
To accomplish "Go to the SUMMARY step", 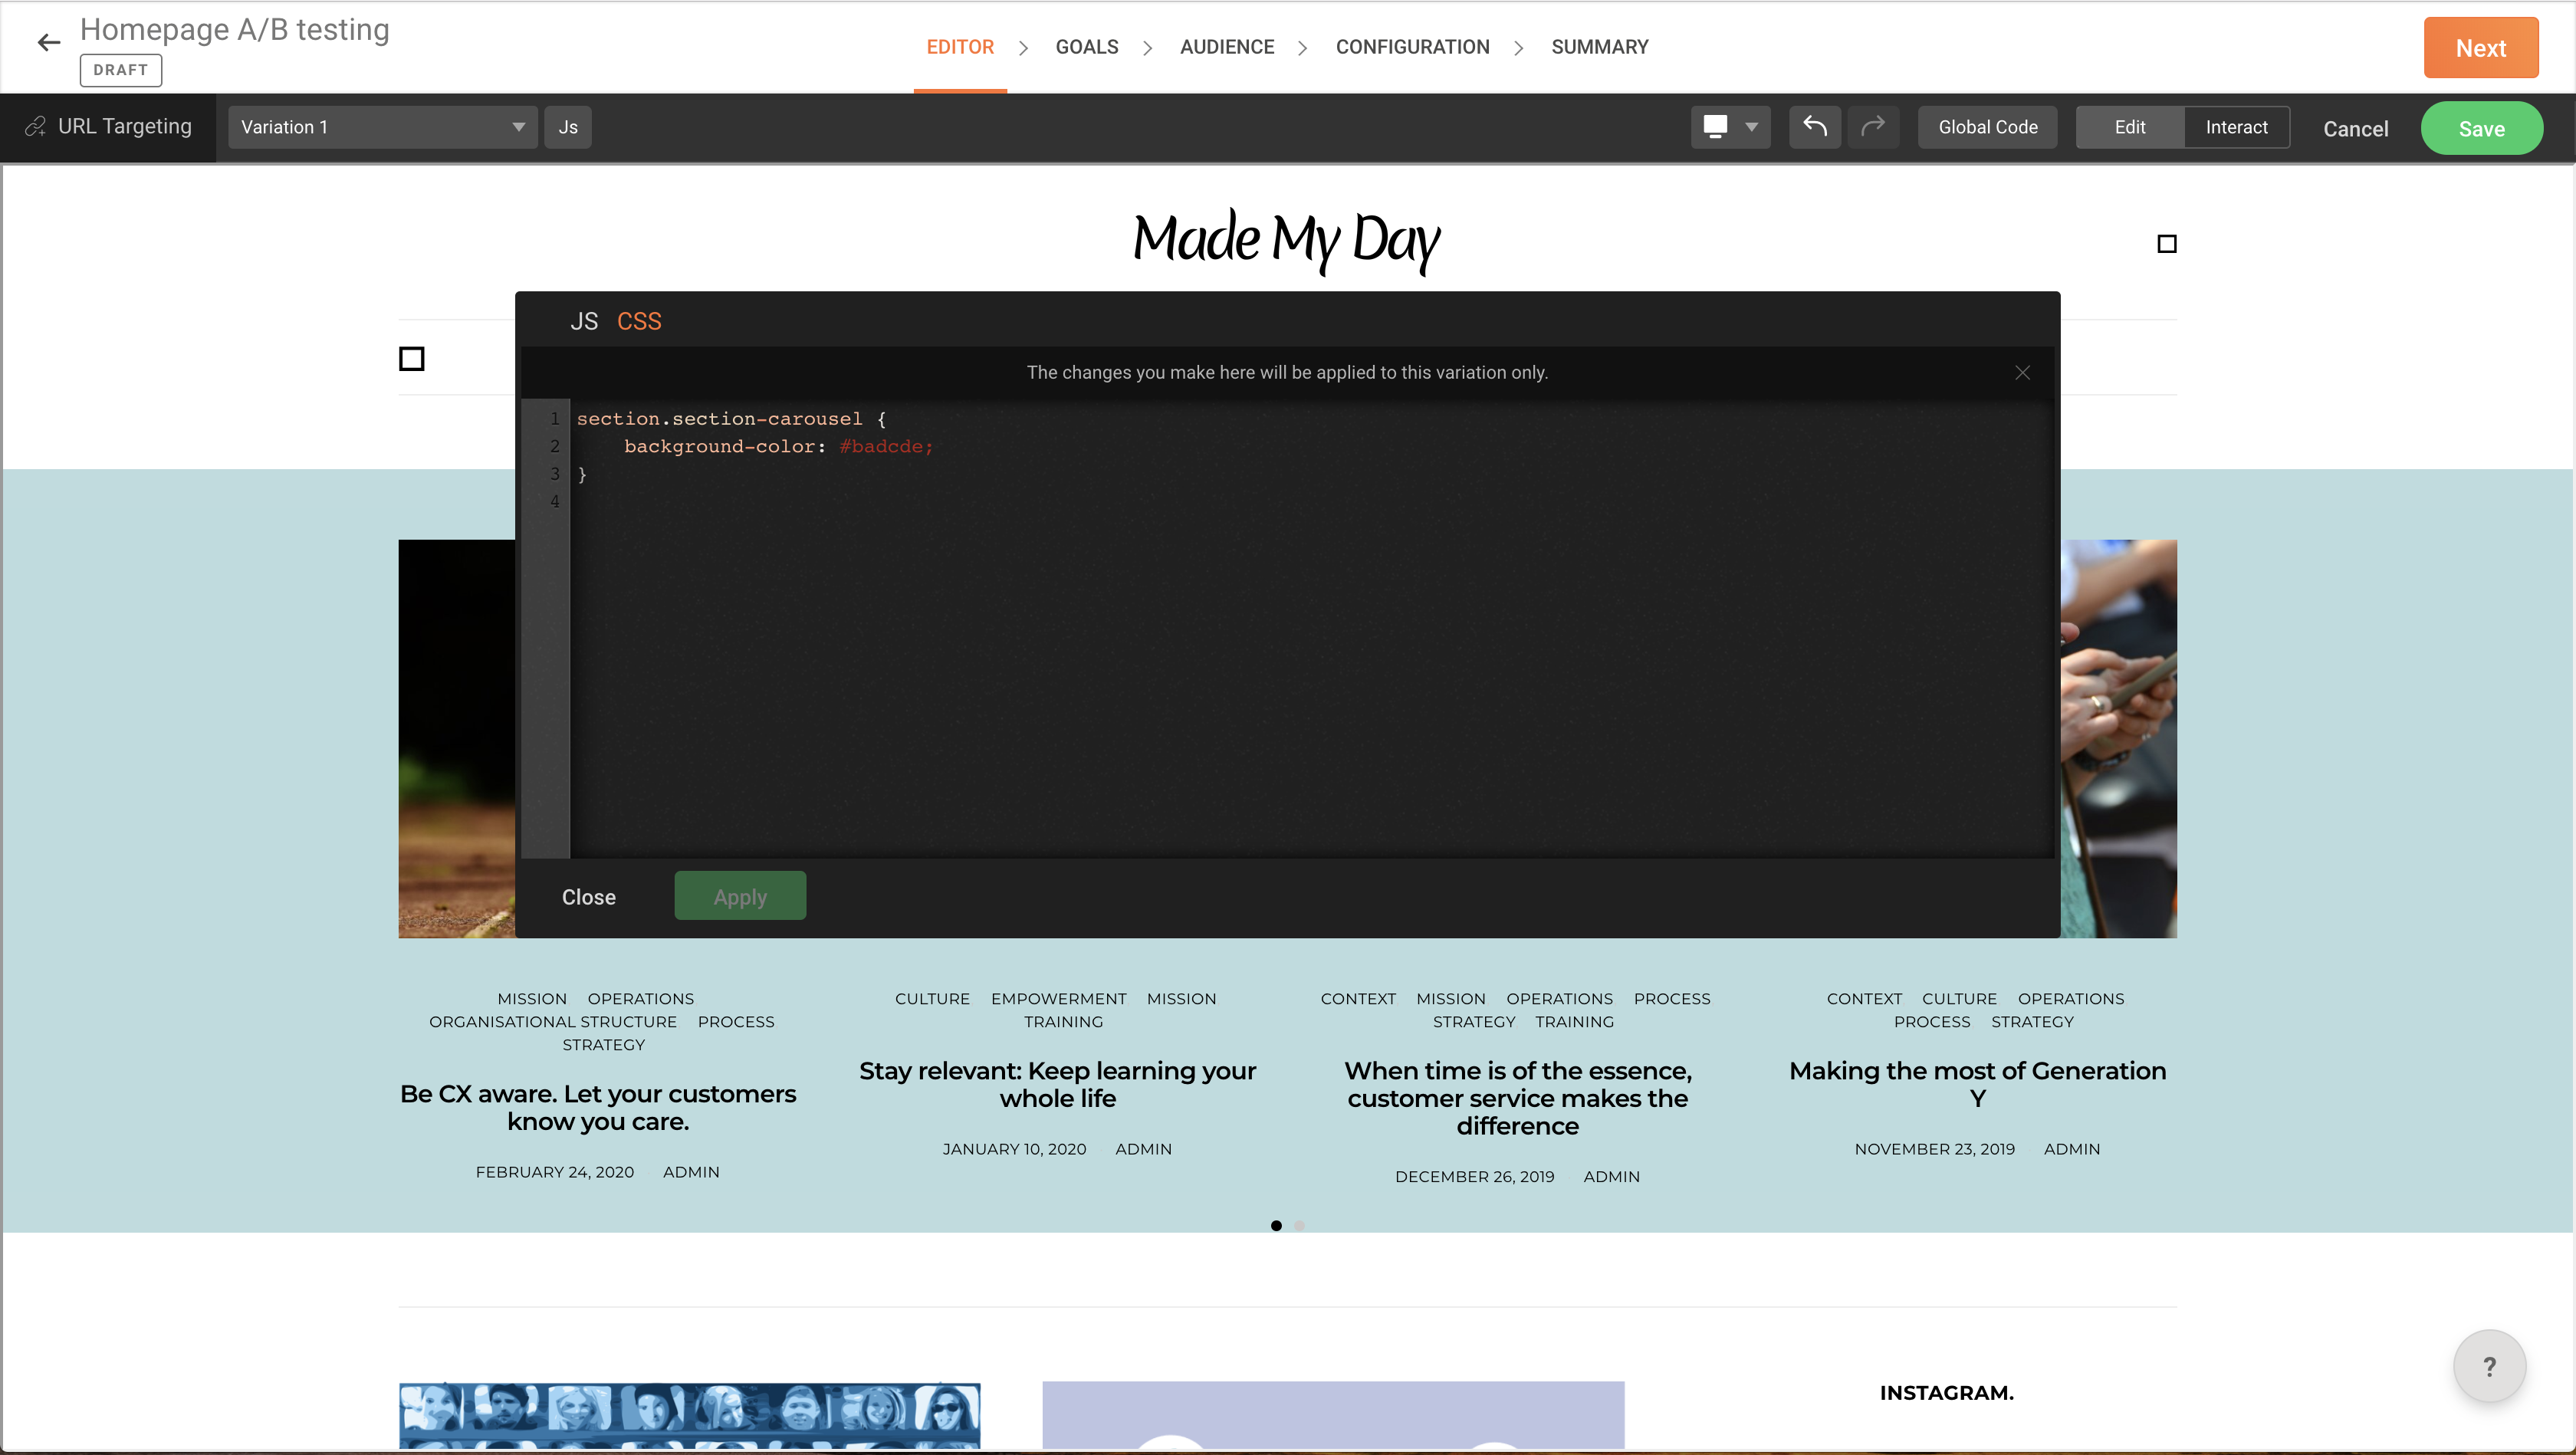I will tap(1599, 47).
